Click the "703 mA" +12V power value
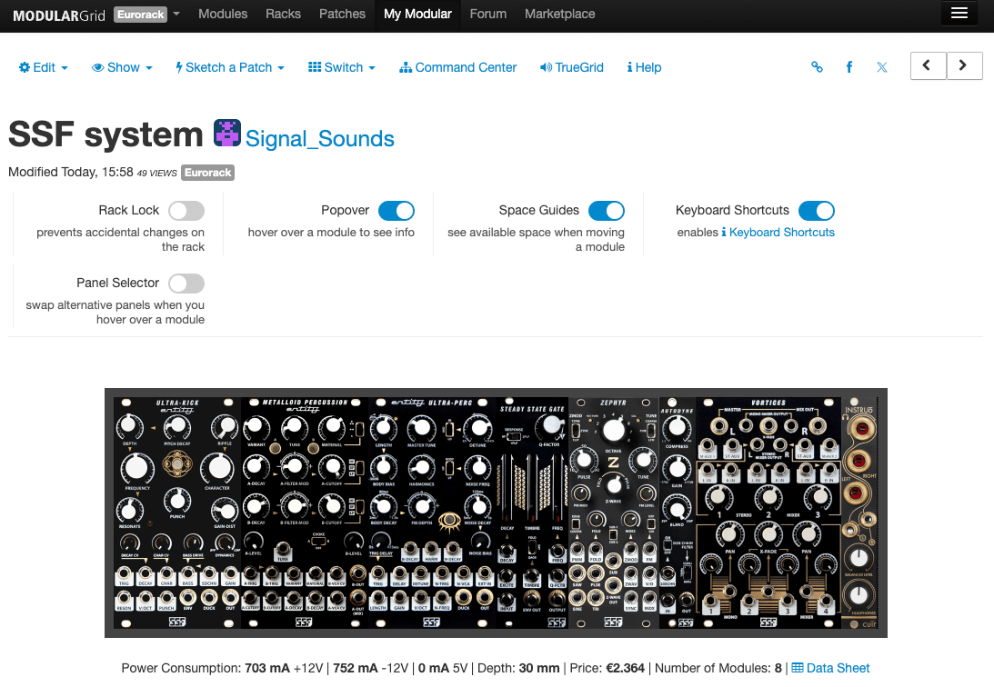The height and width of the screenshot is (687, 994). (267, 668)
